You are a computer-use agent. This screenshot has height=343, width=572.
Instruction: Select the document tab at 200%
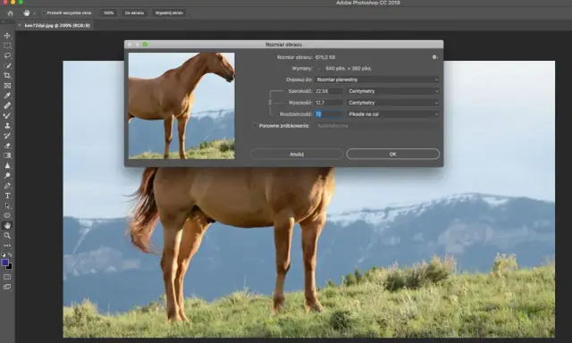pos(57,26)
